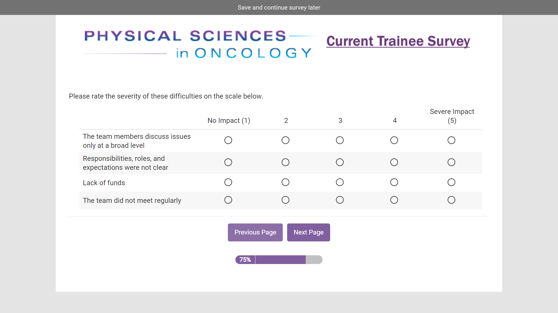This screenshot has height=313, width=558.
Task: Select 3 for team members discuss issues row
Action: coord(340,140)
